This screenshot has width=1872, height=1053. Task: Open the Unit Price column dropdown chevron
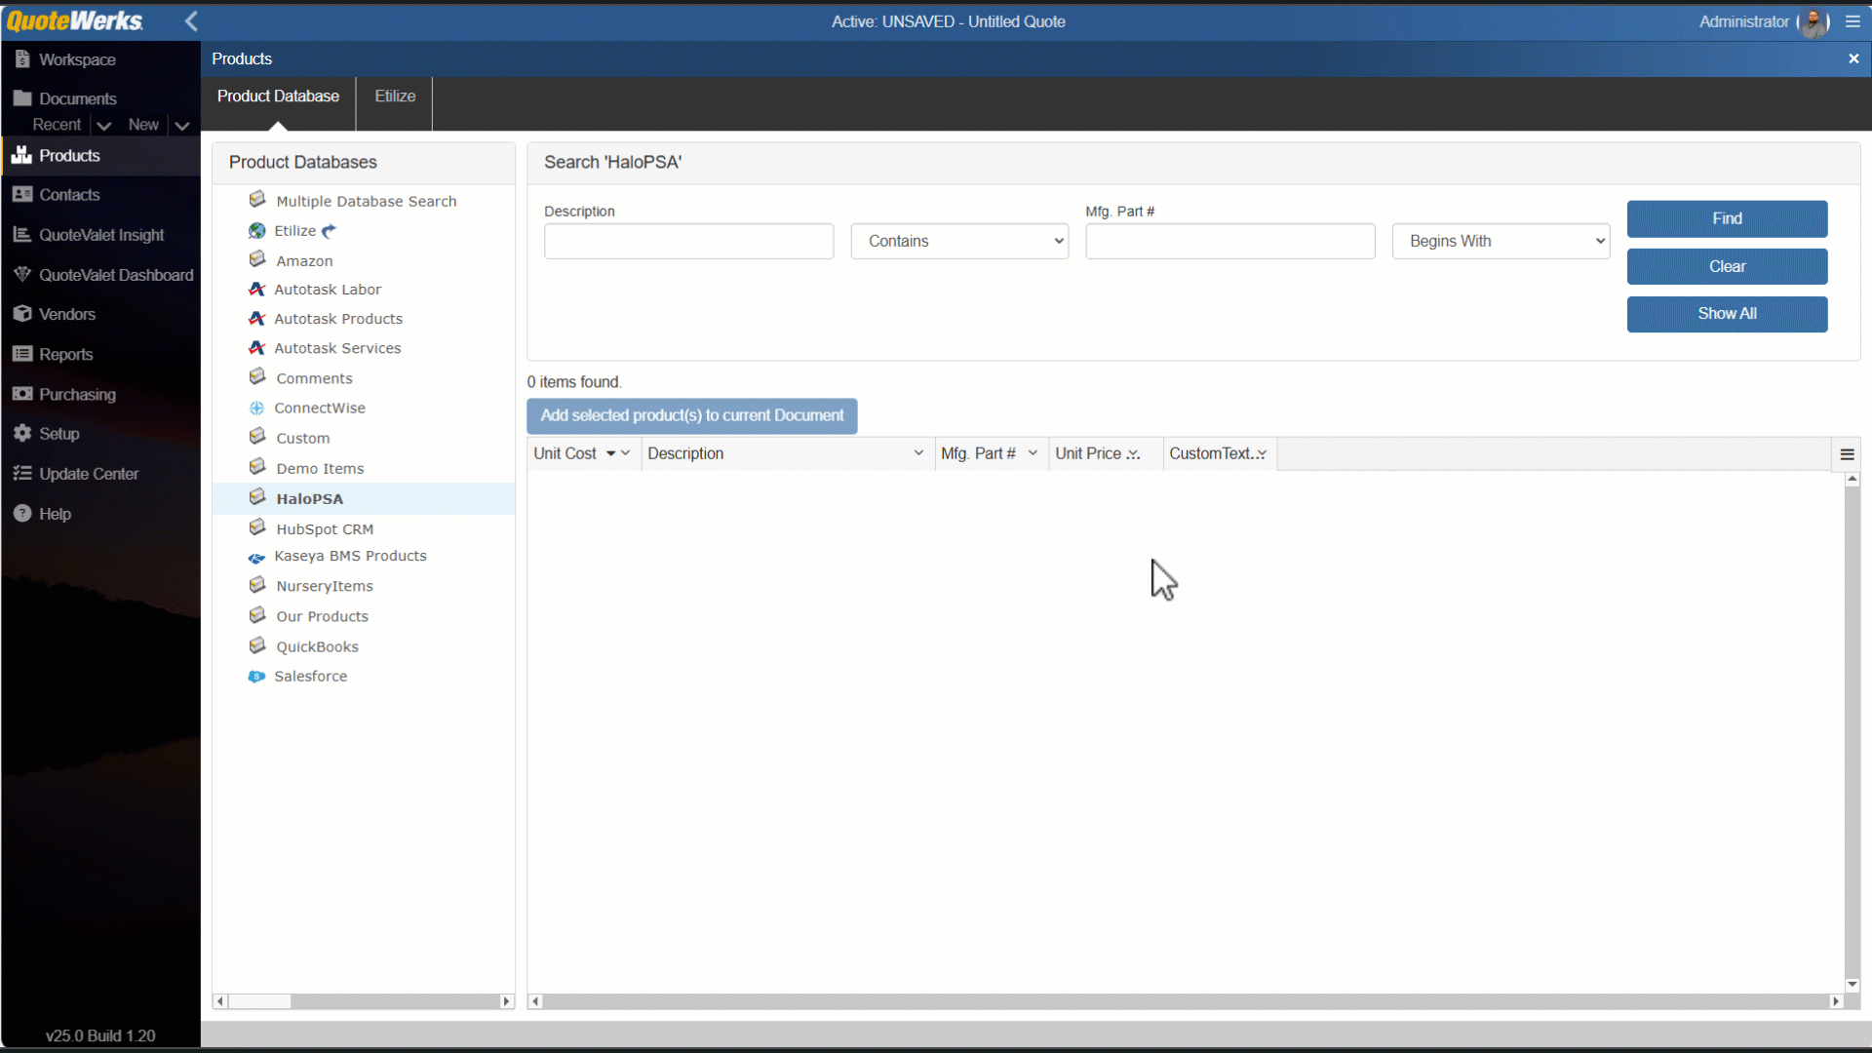tap(1134, 454)
